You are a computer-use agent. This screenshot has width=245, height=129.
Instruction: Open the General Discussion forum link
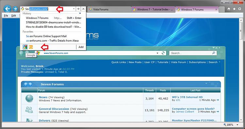coord(54,109)
